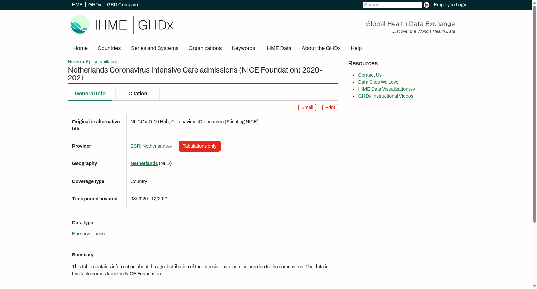Open the IHME Data Visualizations link
The height and width of the screenshot is (289, 537).
(x=384, y=89)
